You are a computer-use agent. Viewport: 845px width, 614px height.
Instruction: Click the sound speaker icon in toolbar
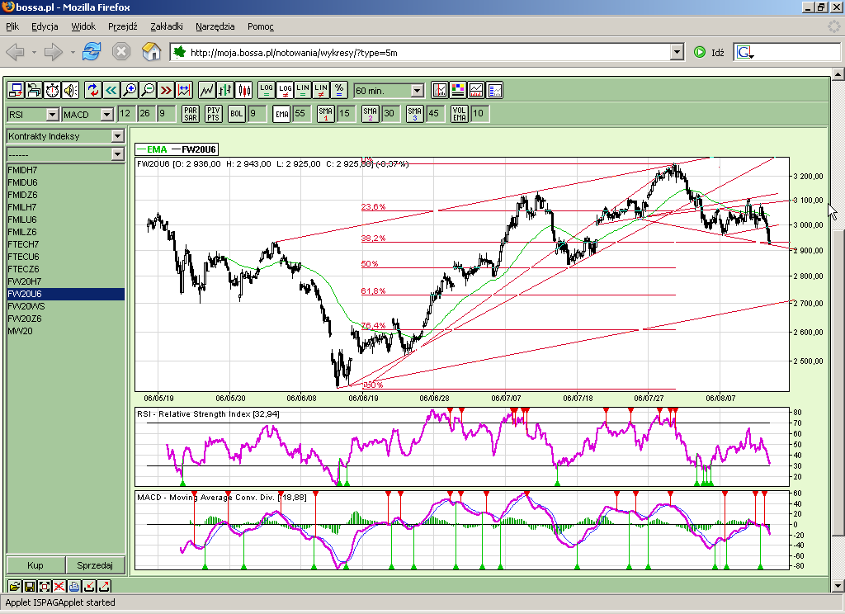pyautogui.click(x=70, y=90)
